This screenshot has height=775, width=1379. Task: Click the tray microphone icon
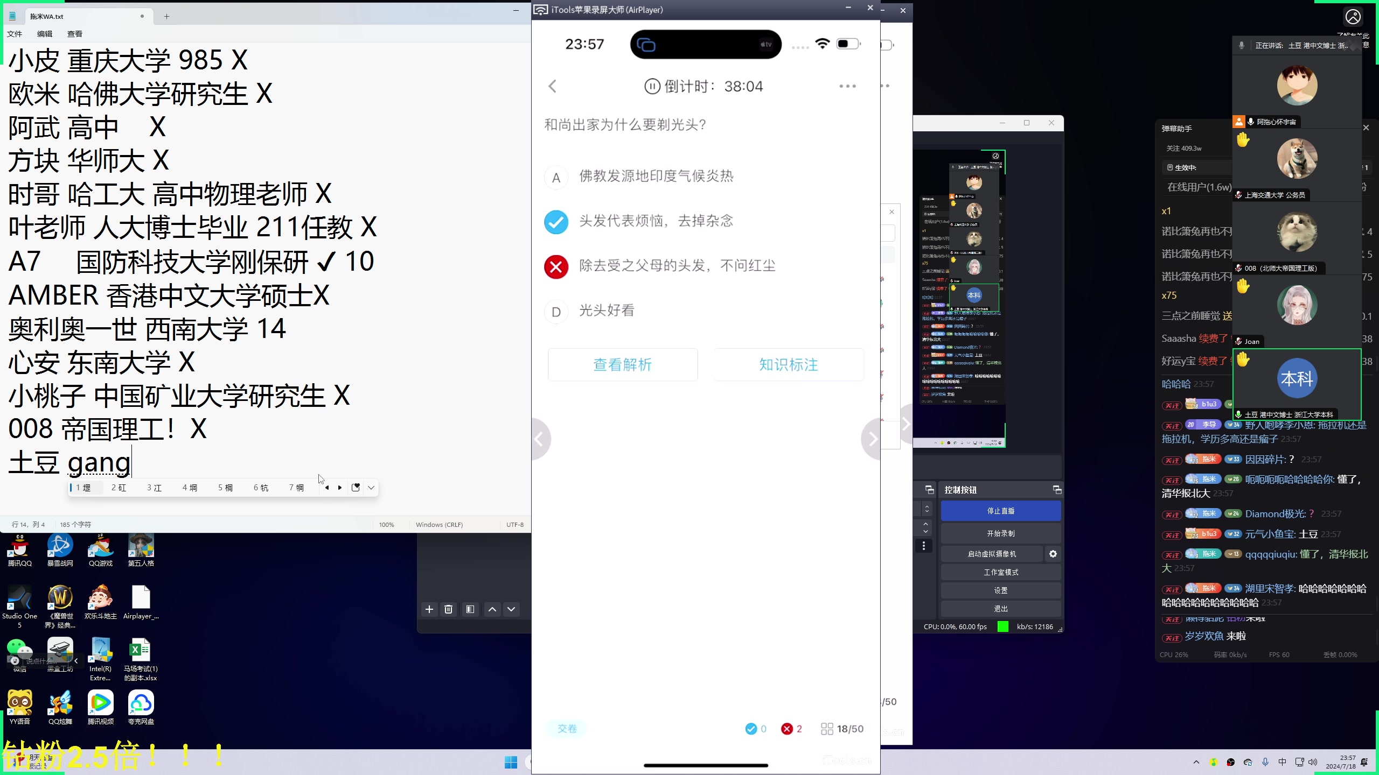pyautogui.click(x=1265, y=762)
